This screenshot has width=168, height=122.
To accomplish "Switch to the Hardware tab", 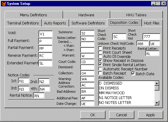I will (x=86, y=15).
